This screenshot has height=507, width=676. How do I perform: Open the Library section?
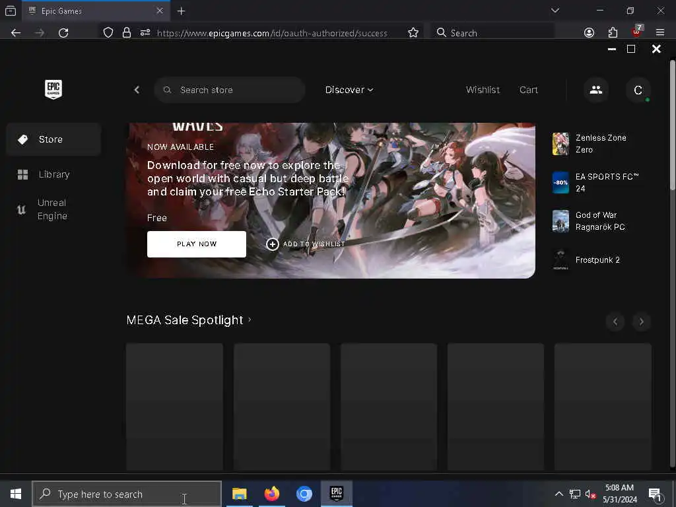click(x=53, y=174)
